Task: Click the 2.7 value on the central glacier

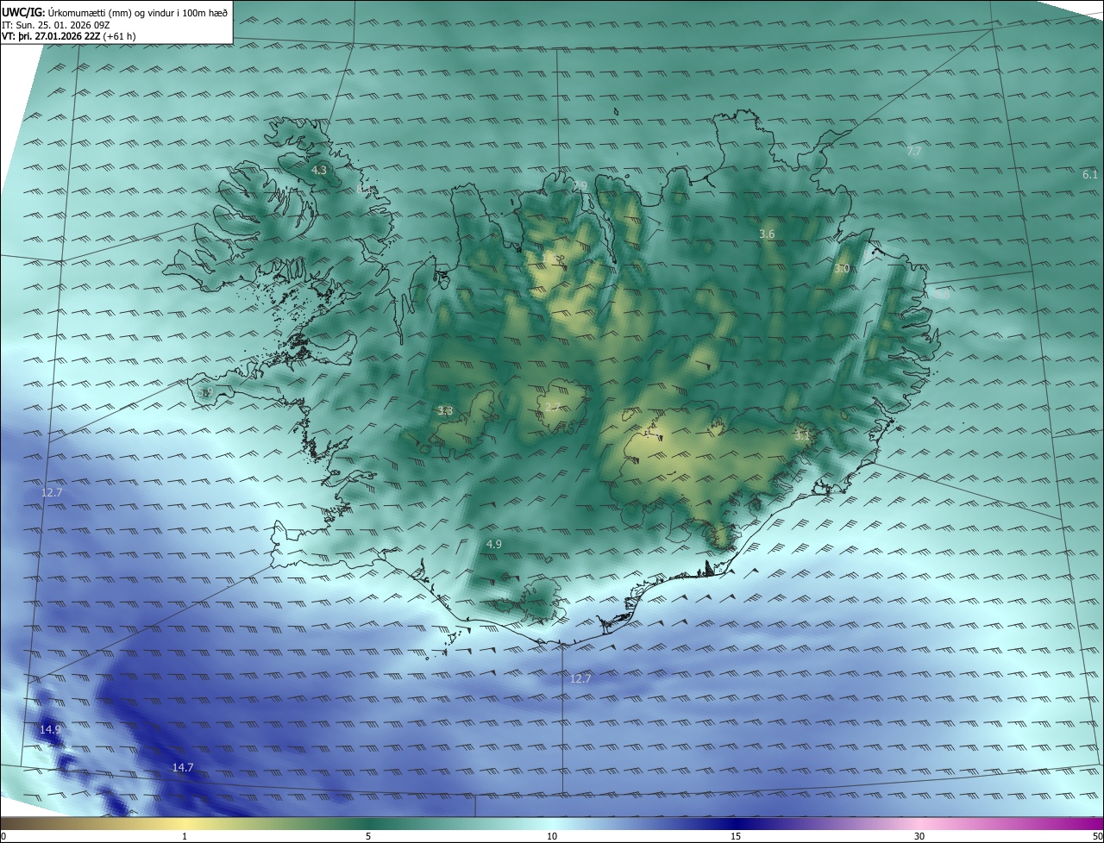Action: tap(553, 407)
